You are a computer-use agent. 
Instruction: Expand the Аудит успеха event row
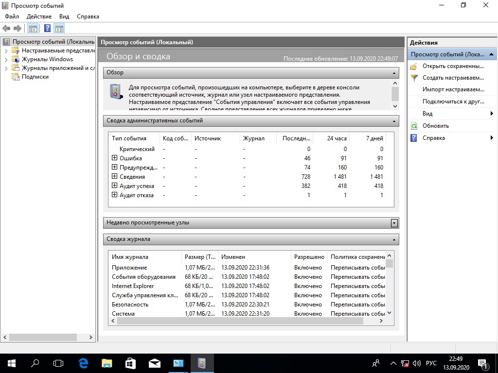pyautogui.click(x=115, y=186)
